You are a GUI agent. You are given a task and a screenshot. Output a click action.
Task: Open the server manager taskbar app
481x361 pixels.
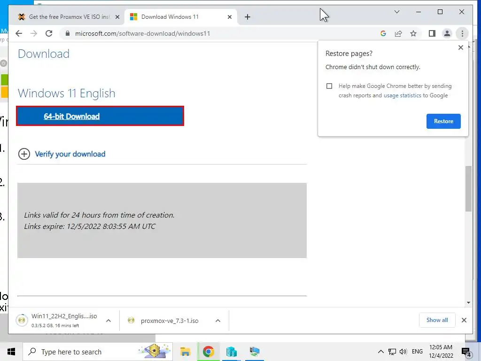pos(231,352)
